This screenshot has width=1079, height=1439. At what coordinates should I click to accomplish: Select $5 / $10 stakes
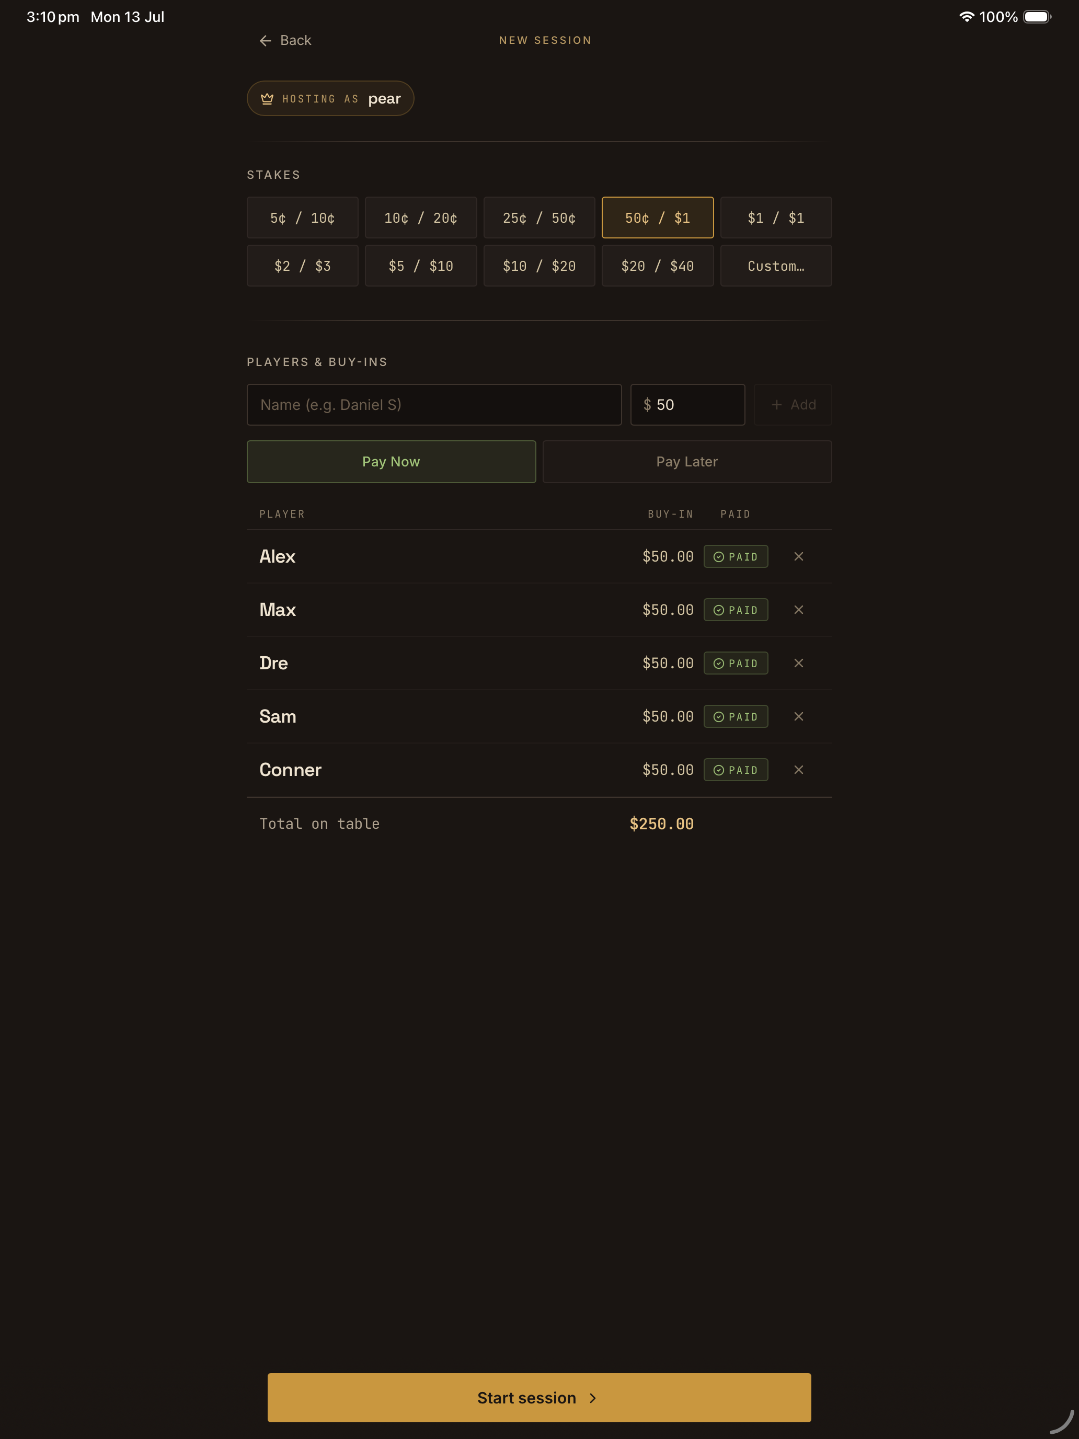pyautogui.click(x=421, y=266)
